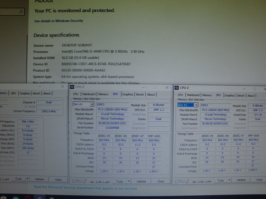This screenshot has width=266, height=199.
Task: Open CPU tab in Slot #1 CPU-Z window
Action: (76, 94)
